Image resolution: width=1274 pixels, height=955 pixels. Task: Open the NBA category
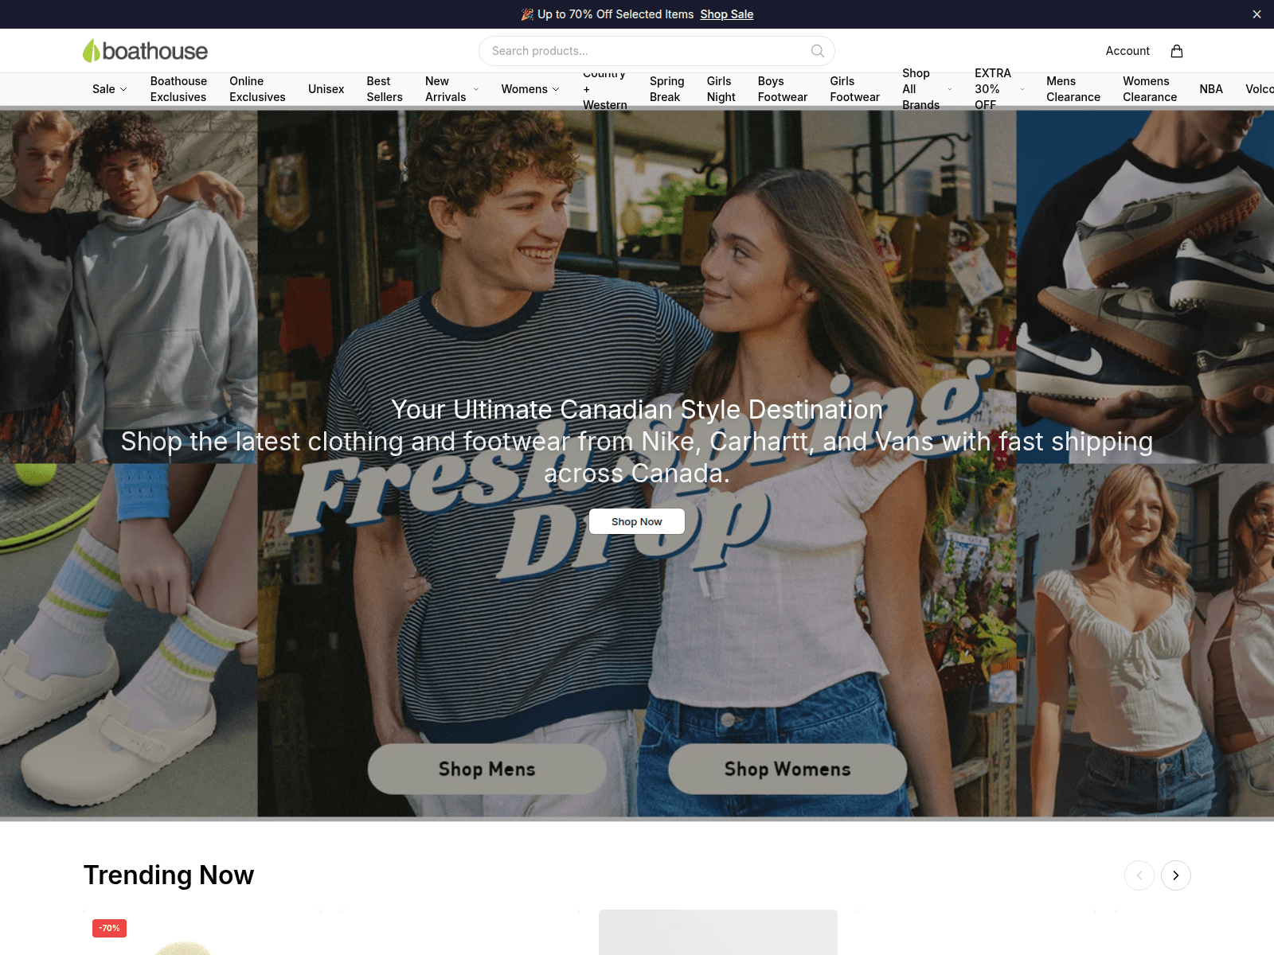point(1211,89)
